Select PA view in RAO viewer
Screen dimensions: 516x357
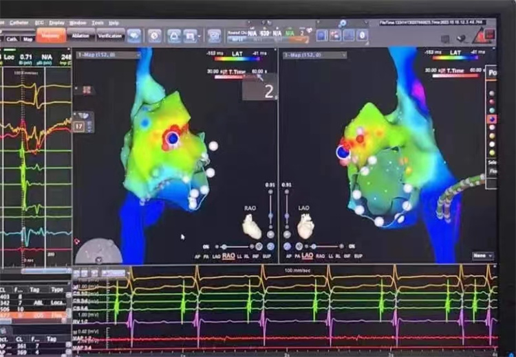pos(206,256)
